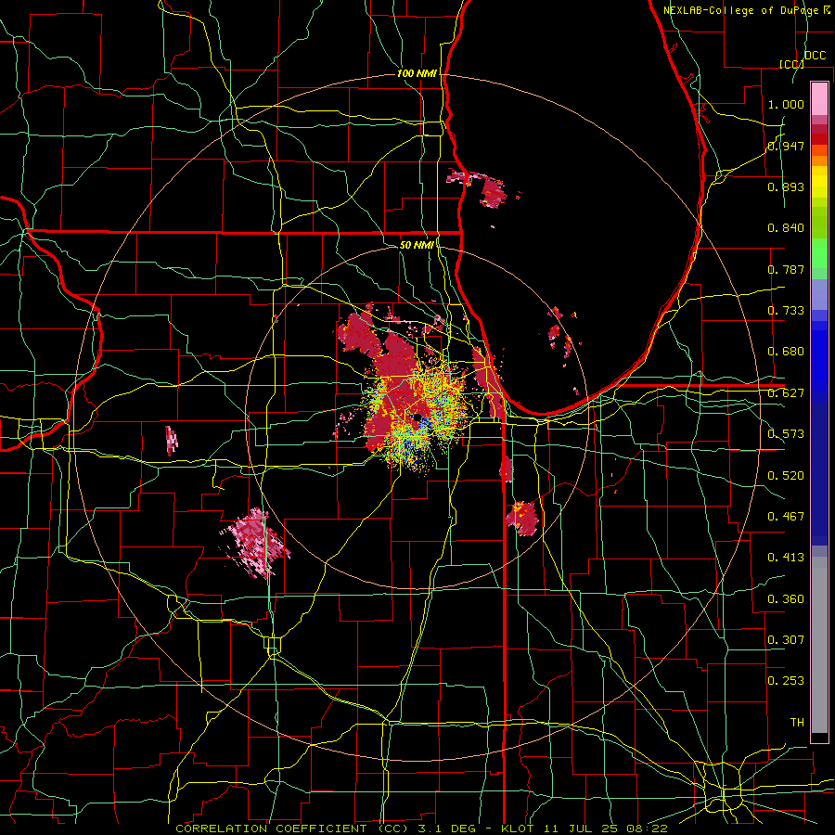Viewport: 835px width, 835px height.
Task: Click the 100 NMI range ring label
Action: point(417,73)
